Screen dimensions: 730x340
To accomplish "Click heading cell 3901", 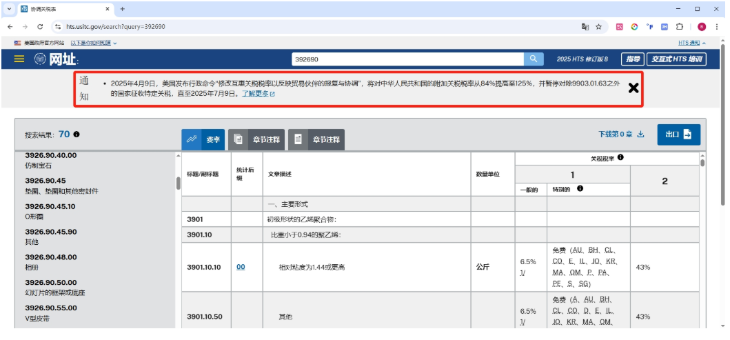I will (x=206, y=219).
